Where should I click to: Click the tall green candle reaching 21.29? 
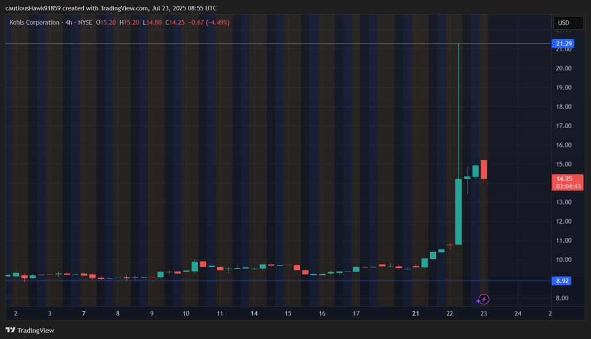(458, 211)
